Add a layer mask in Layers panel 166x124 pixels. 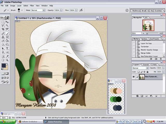click(142, 96)
